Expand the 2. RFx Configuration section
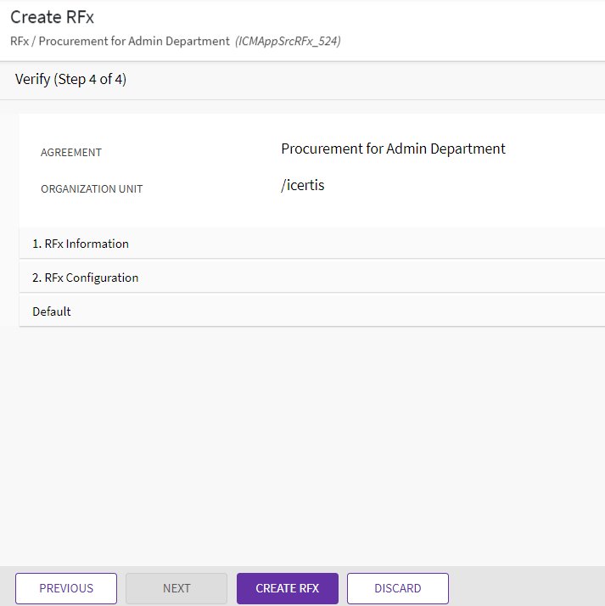 click(x=85, y=278)
